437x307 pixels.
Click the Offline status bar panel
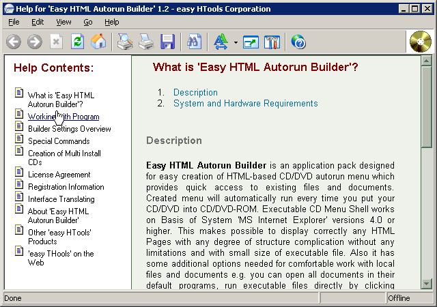click(410, 298)
